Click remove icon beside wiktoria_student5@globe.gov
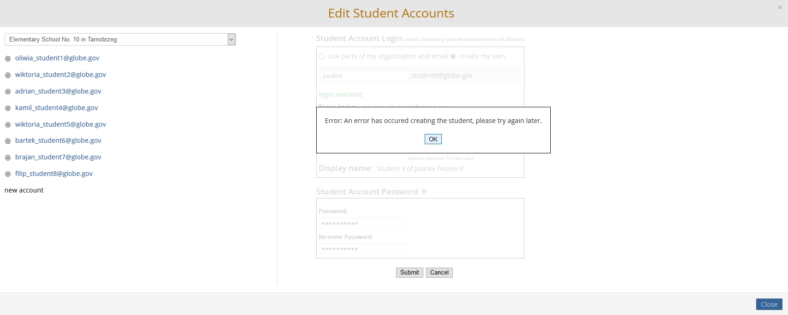 point(8,125)
